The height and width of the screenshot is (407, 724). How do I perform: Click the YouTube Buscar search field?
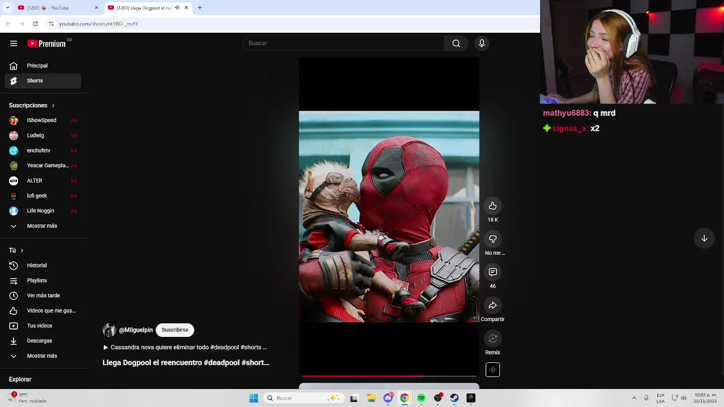point(343,44)
